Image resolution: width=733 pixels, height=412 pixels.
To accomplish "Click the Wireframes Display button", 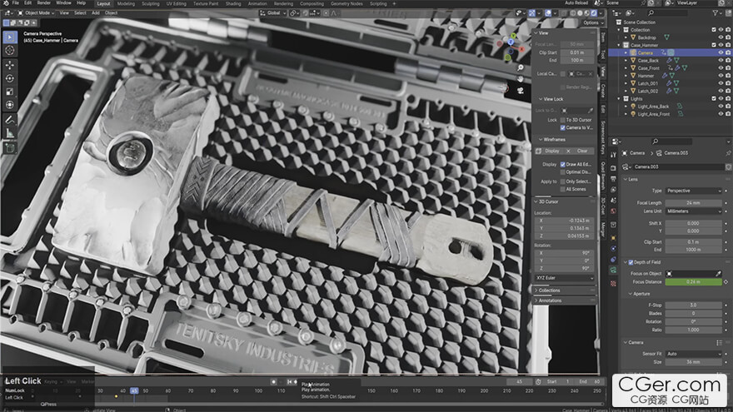I will pos(549,151).
